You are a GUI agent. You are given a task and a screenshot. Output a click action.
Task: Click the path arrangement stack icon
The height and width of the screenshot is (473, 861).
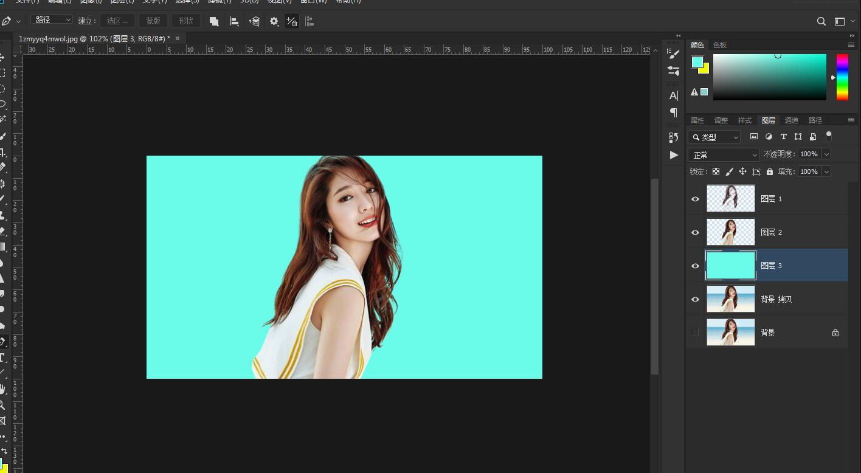(x=254, y=21)
